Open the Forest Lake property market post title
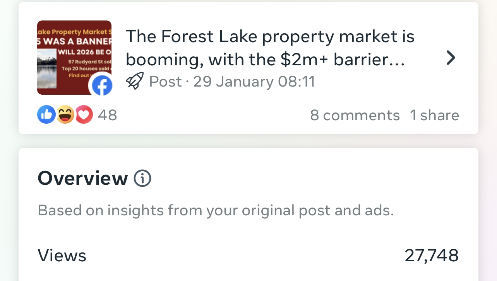The height and width of the screenshot is (281, 497). pyautogui.click(x=270, y=37)
